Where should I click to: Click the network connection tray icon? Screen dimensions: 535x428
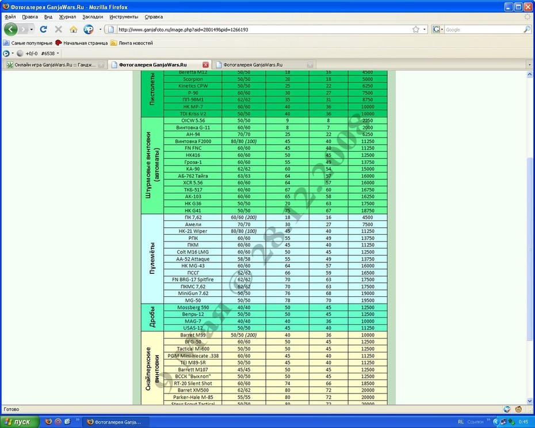click(x=503, y=422)
